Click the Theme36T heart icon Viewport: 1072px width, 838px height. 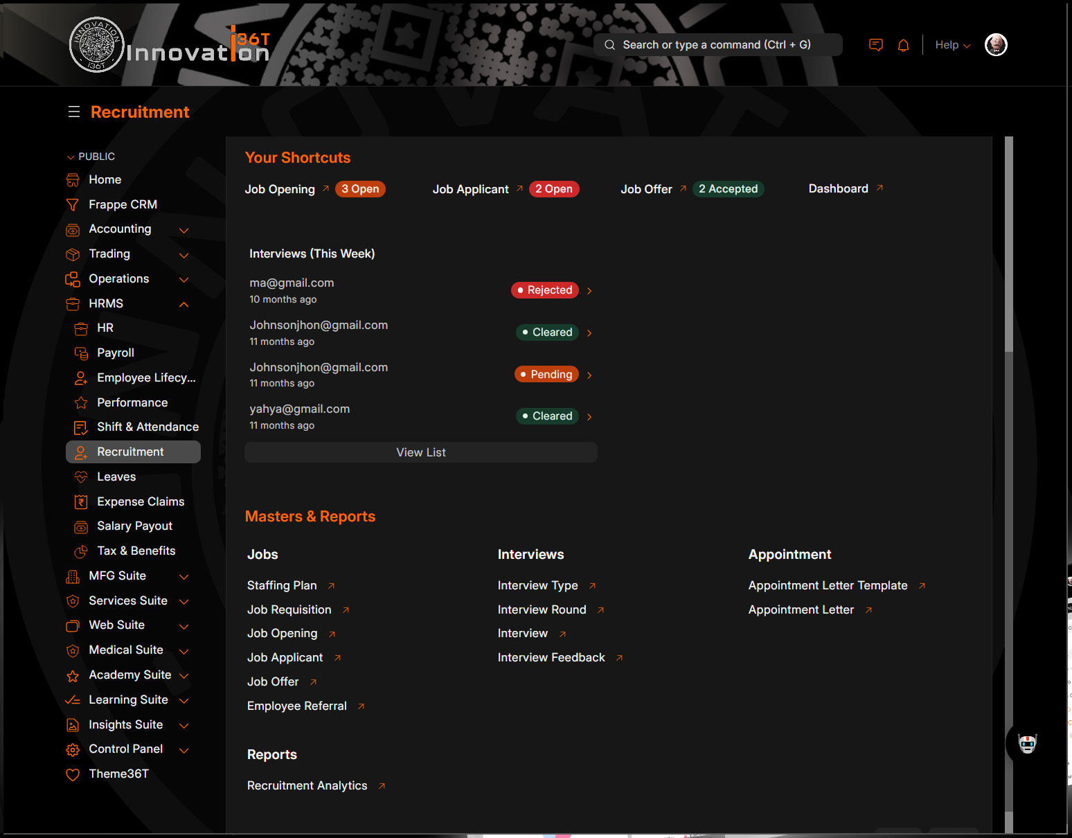[73, 774]
